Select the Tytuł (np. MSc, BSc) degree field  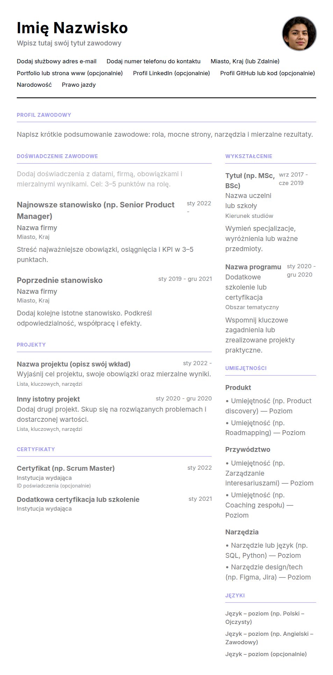(x=250, y=180)
